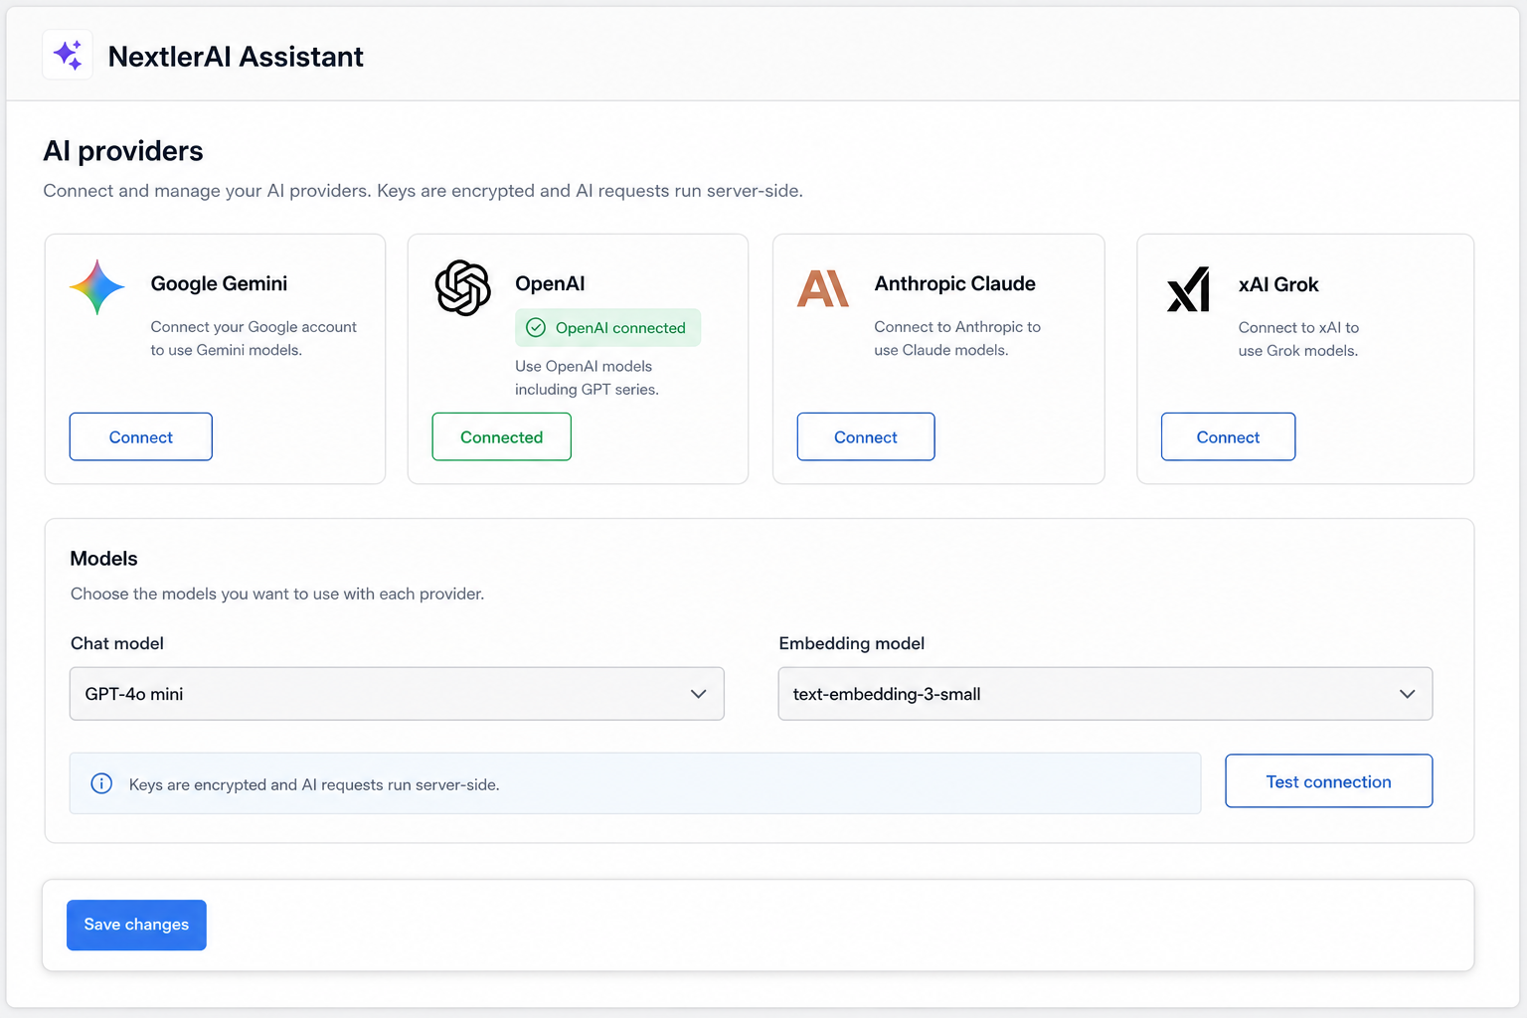1527x1018 pixels.
Task: Click the xAI Grok logo icon
Action: click(1188, 289)
